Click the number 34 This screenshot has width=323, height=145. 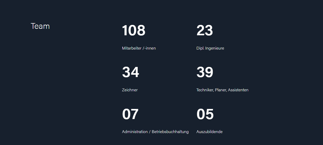[x=130, y=72]
